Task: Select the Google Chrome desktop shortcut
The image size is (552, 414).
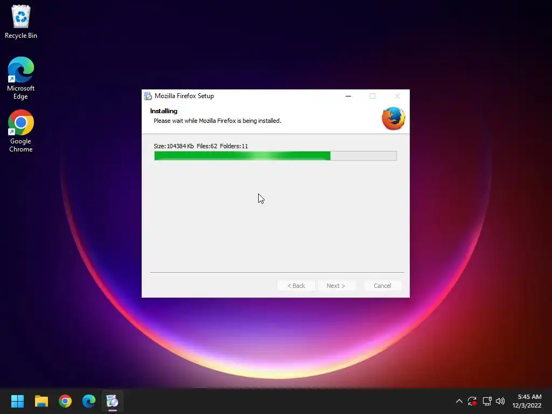Action: tap(21, 131)
